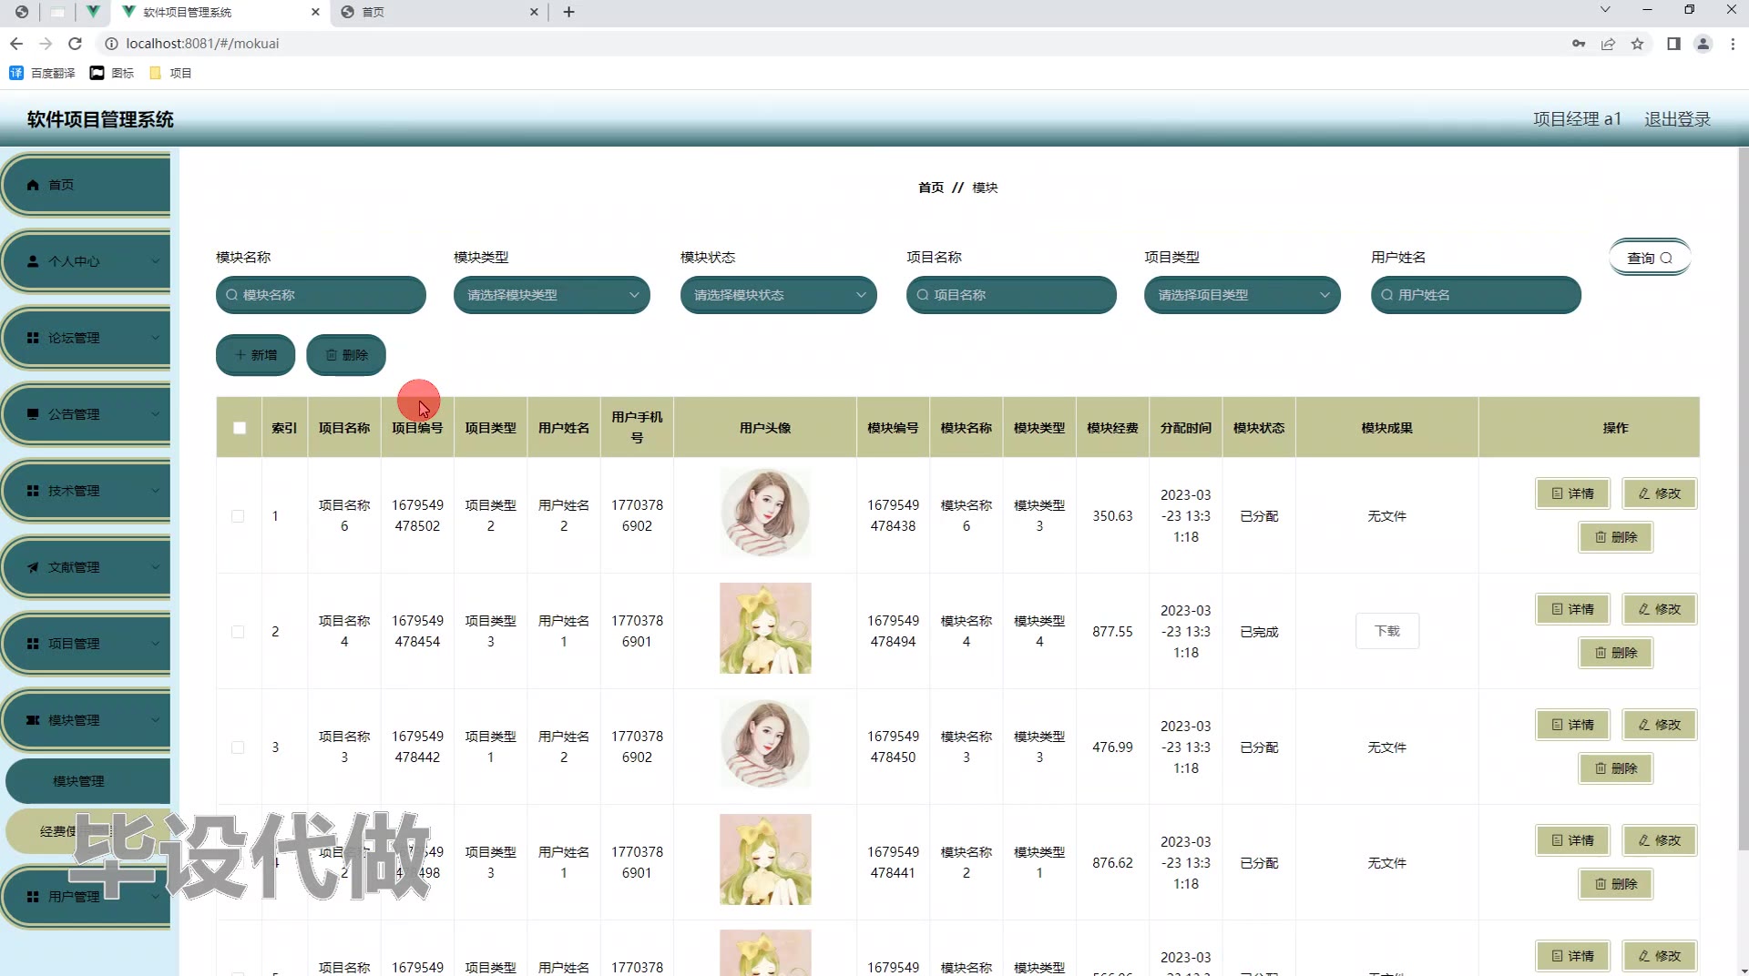
Task: Open the 百度翻译 bookmark
Action: (x=42, y=73)
